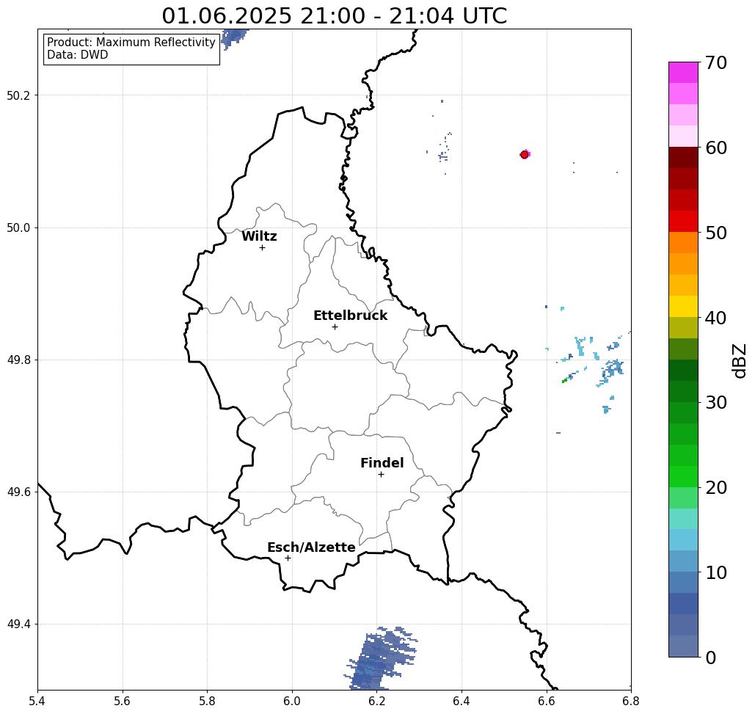This screenshot has width=755, height=714.
Task: Click the "Data: DWD" legend line
Action: (78, 55)
